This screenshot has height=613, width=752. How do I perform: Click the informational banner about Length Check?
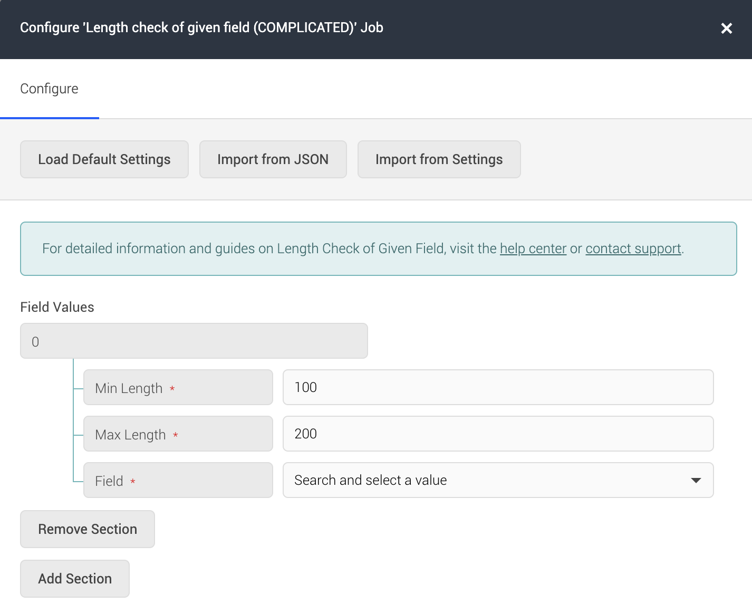point(378,248)
